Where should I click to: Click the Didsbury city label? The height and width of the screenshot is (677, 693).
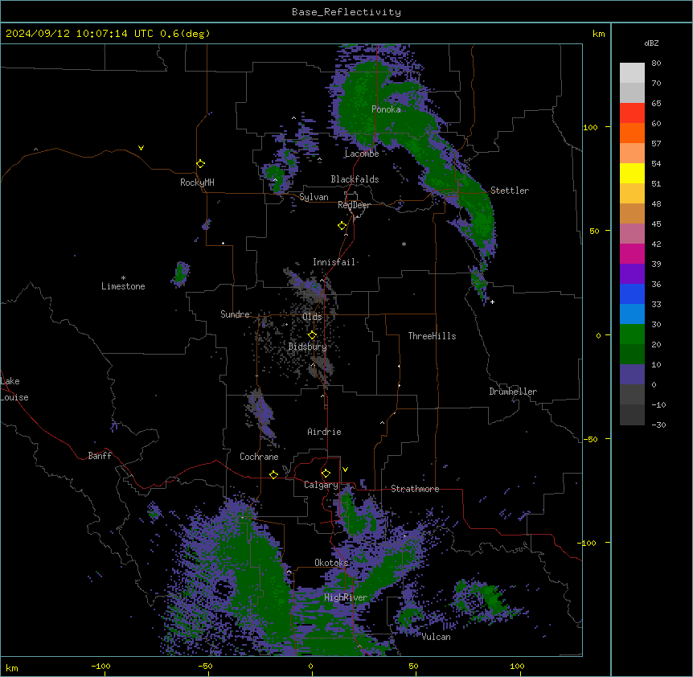308,347
